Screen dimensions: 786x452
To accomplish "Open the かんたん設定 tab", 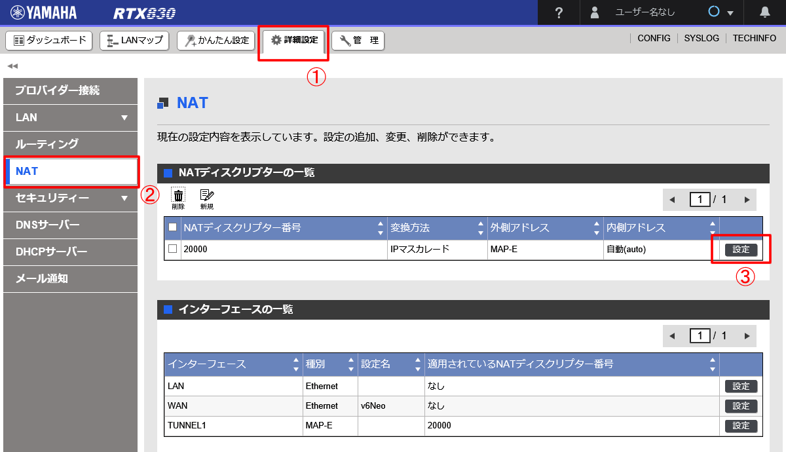I will 216,41.
